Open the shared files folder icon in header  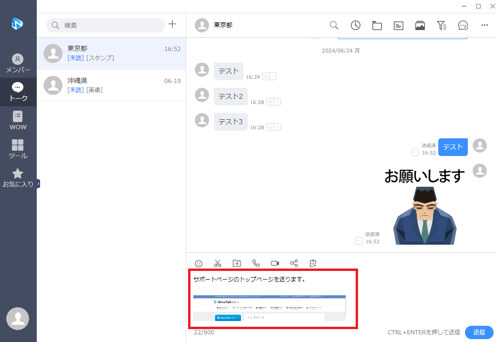coord(377,25)
